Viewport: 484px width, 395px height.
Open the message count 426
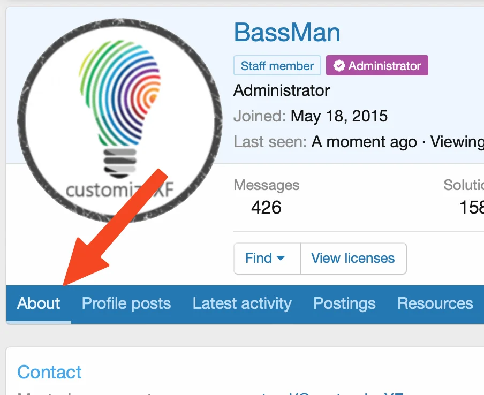[x=266, y=207]
